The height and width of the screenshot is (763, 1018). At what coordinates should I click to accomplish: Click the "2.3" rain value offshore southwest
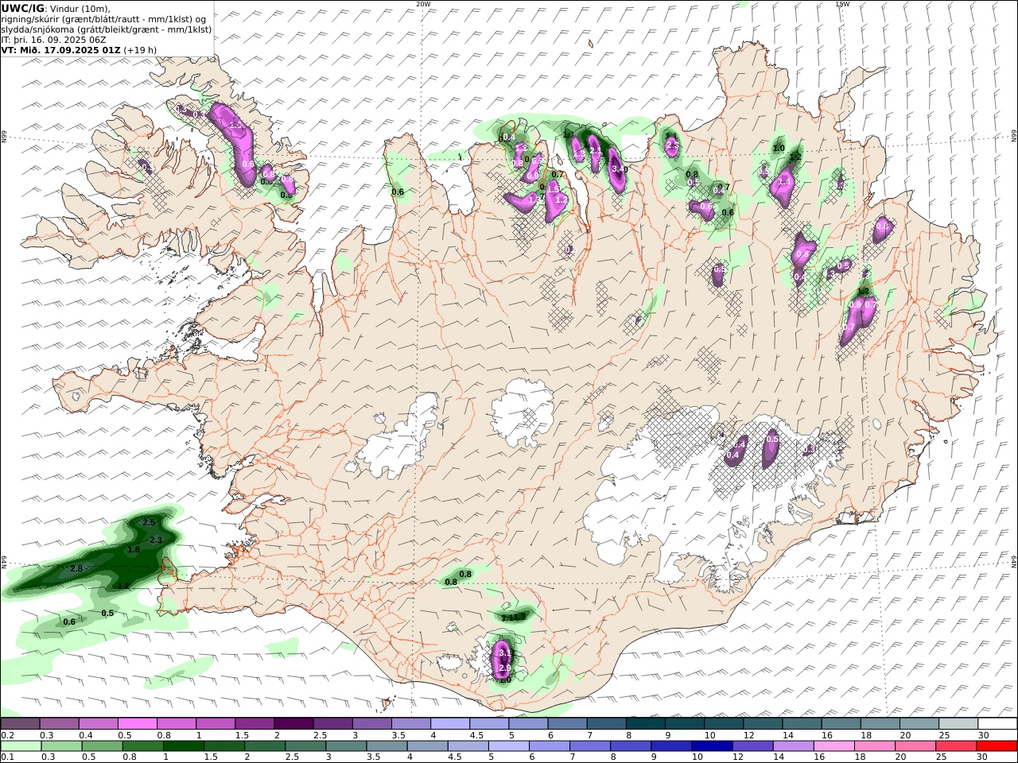(x=156, y=540)
